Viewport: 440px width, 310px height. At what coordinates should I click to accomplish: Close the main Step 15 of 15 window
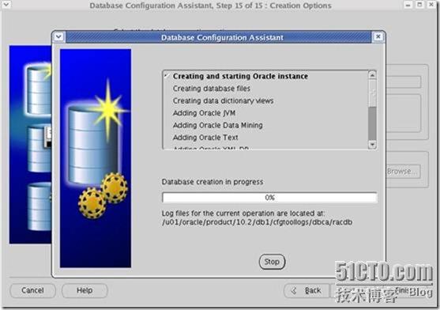click(x=431, y=5)
